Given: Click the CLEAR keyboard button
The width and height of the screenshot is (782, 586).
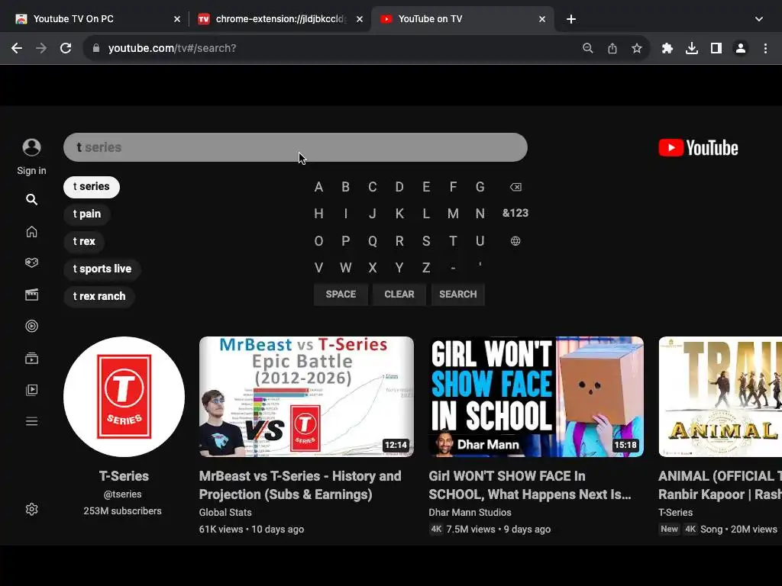Looking at the screenshot, I should click(x=399, y=295).
